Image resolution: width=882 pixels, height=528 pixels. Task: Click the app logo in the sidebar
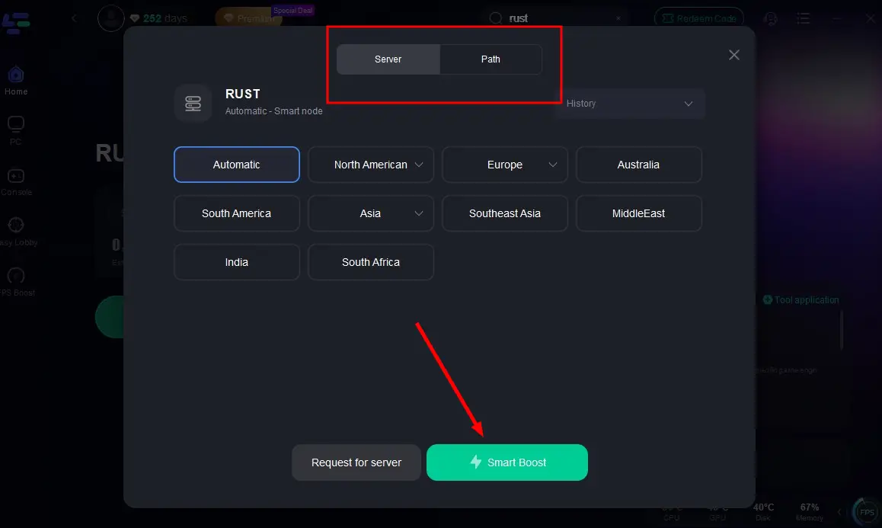16,23
